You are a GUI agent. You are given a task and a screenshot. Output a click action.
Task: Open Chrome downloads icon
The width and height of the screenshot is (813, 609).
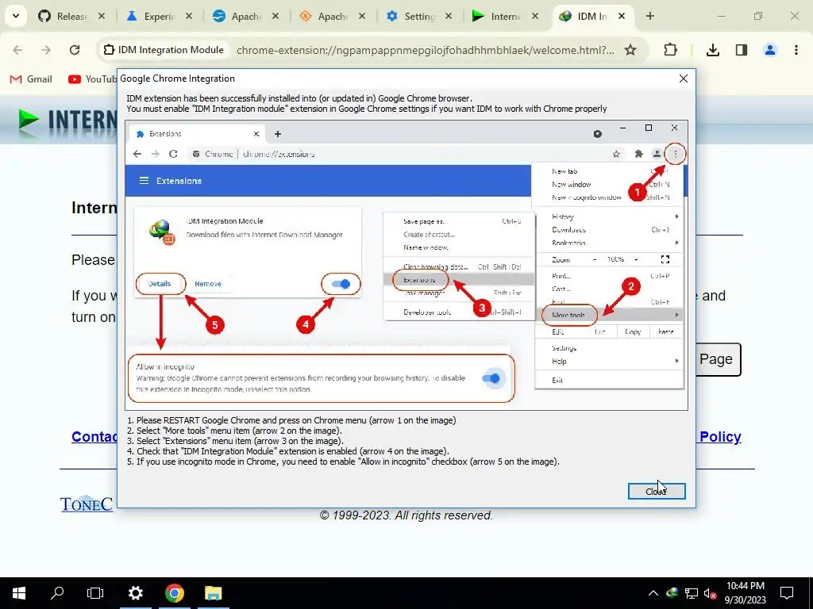(713, 50)
